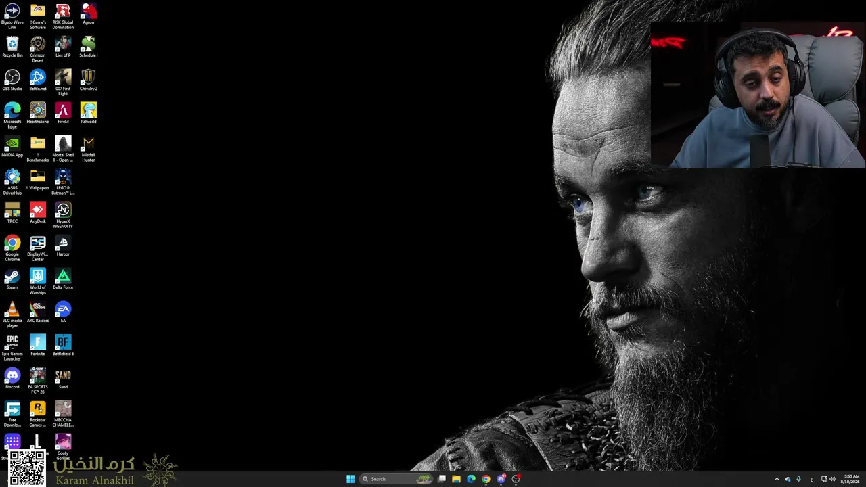Click the microphone icon in the system tray
The width and height of the screenshot is (866, 487).
[798, 479]
